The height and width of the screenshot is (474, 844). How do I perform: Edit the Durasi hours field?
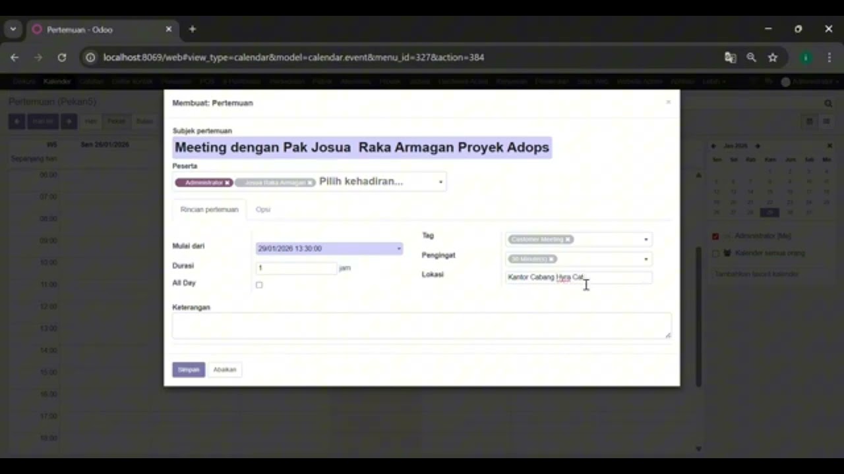[296, 268]
